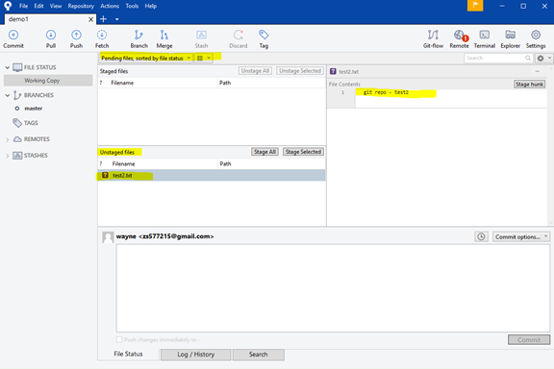Switch to the bottom Search tab
Image resolution: width=554 pixels, height=369 pixels.
pyautogui.click(x=259, y=355)
